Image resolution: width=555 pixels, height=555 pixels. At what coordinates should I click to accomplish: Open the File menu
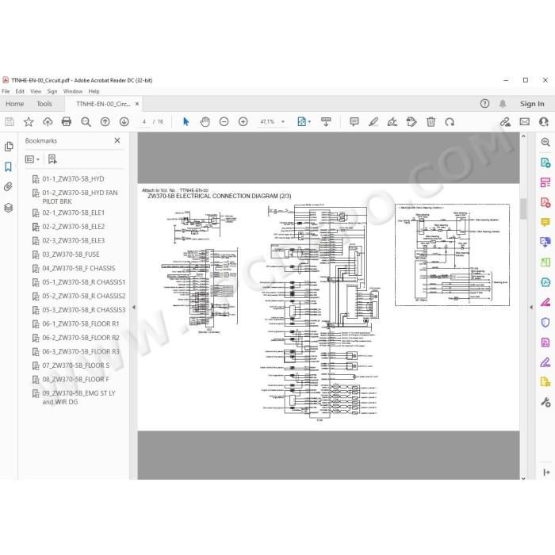coord(6,91)
